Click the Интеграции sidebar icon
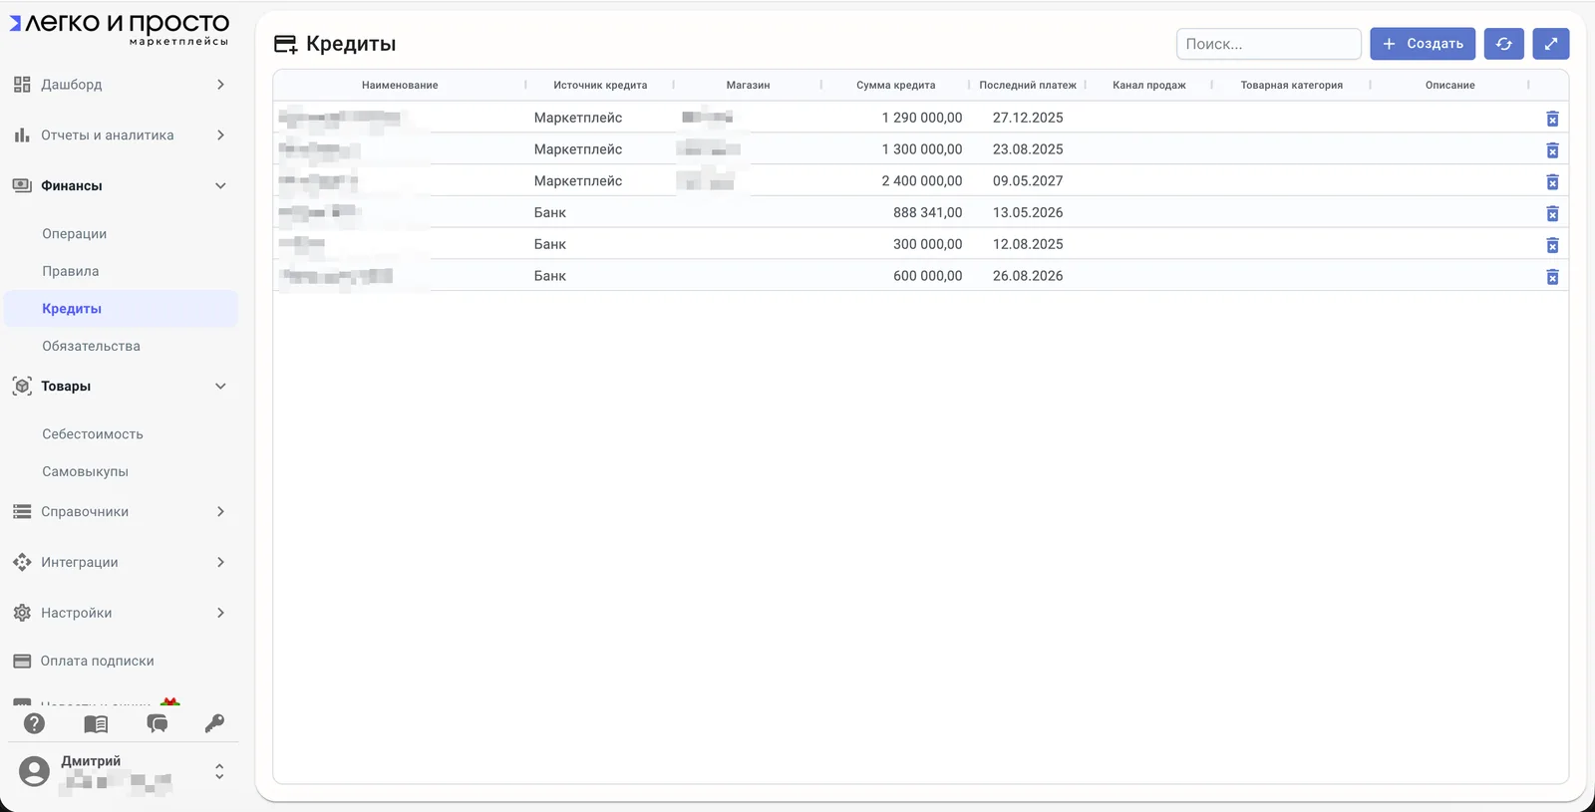This screenshot has height=812, width=1595. [22, 562]
